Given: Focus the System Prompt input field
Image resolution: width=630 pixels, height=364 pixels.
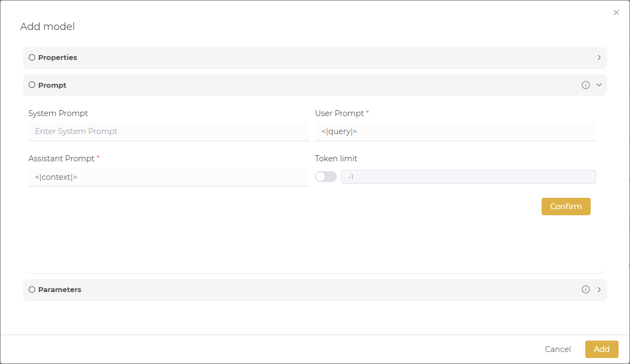Looking at the screenshot, I should tap(168, 131).
